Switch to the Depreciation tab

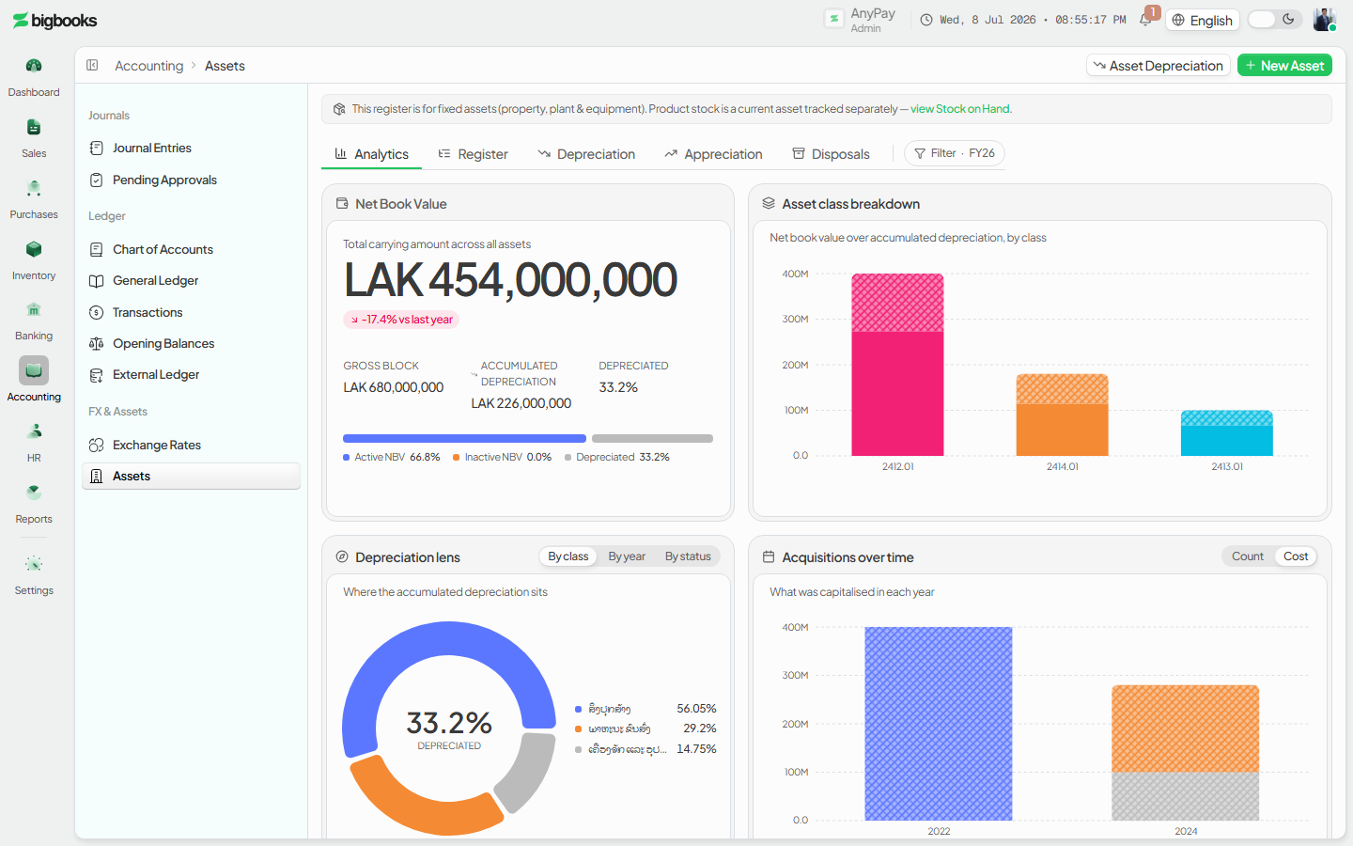click(x=586, y=154)
